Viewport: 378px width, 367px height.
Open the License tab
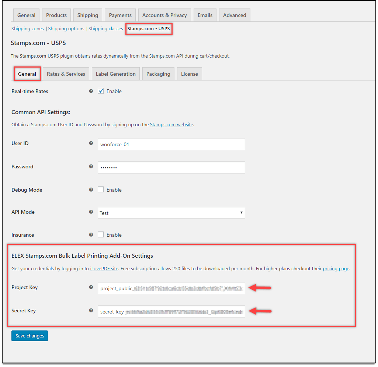tap(190, 74)
